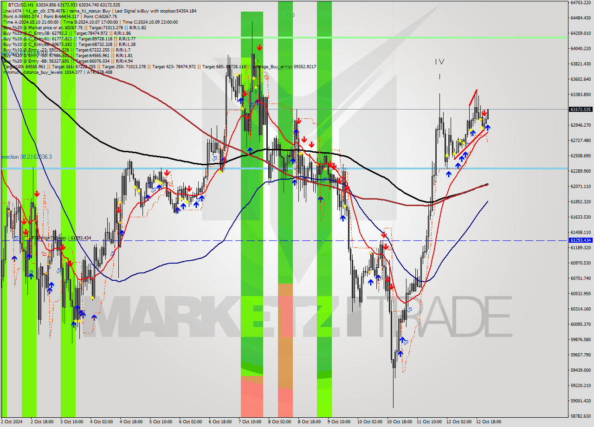Click the '5 Oct 10:00' time axis label
The width and height of the screenshot is (594, 427).
click(x=161, y=422)
